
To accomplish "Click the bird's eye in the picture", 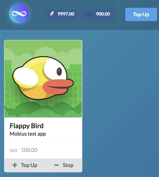I will click(59, 72).
